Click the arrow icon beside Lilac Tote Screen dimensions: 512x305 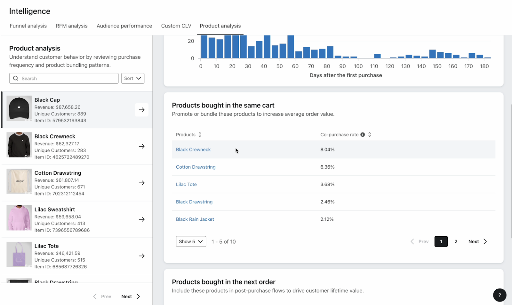(142, 256)
